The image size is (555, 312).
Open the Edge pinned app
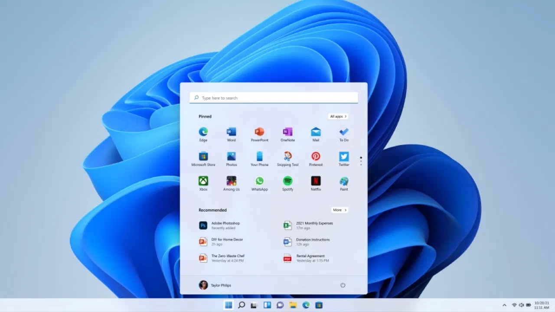tap(203, 132)
